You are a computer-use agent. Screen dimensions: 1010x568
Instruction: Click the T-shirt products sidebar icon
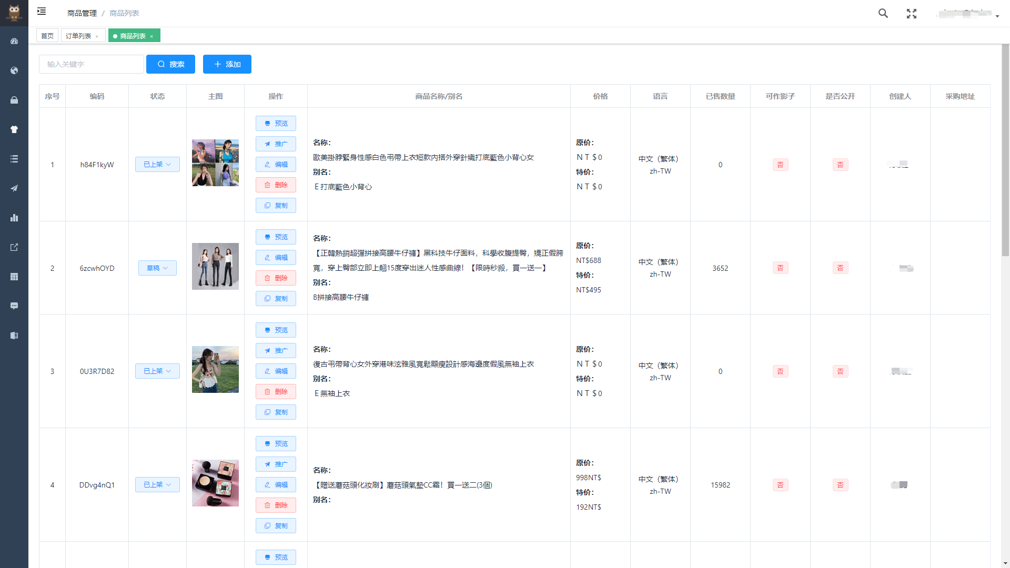pyautogui.click(x=14, y=129)
